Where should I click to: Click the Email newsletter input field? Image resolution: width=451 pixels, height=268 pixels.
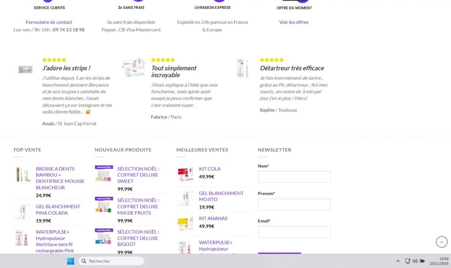point(294,232)
